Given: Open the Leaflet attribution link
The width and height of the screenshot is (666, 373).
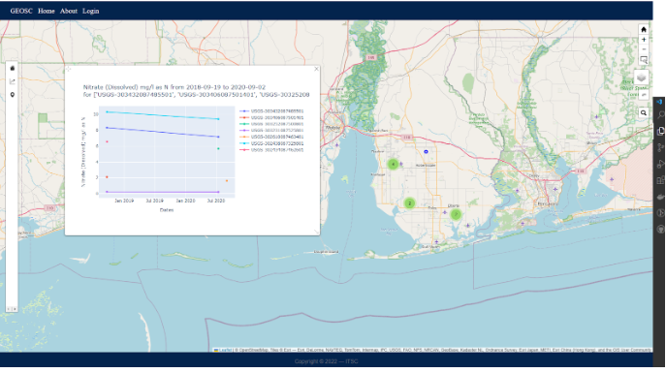Looking at the screenshot, I should pyautogui.click(x=225, y=350).
